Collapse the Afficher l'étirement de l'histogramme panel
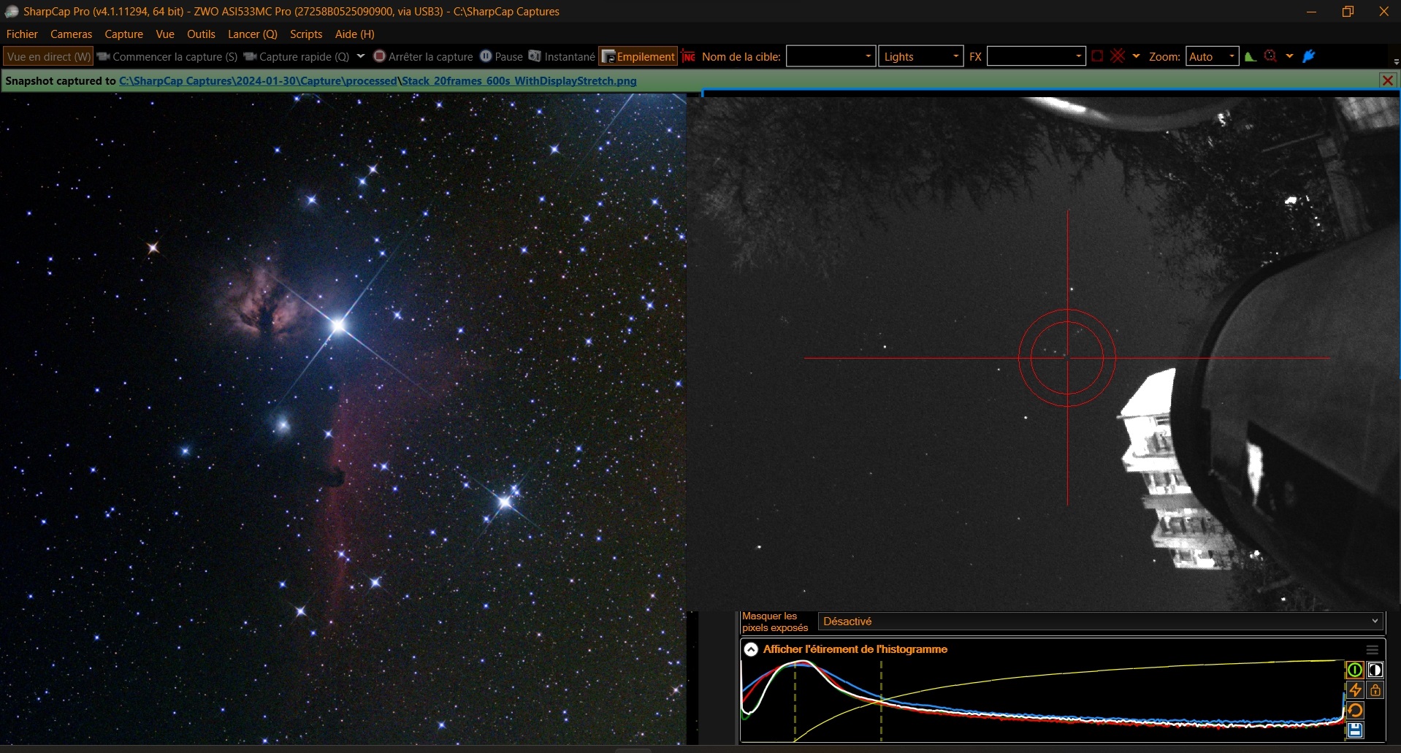Image resolution: width=1401 pixels, height=753 pixels. (751, 649)
